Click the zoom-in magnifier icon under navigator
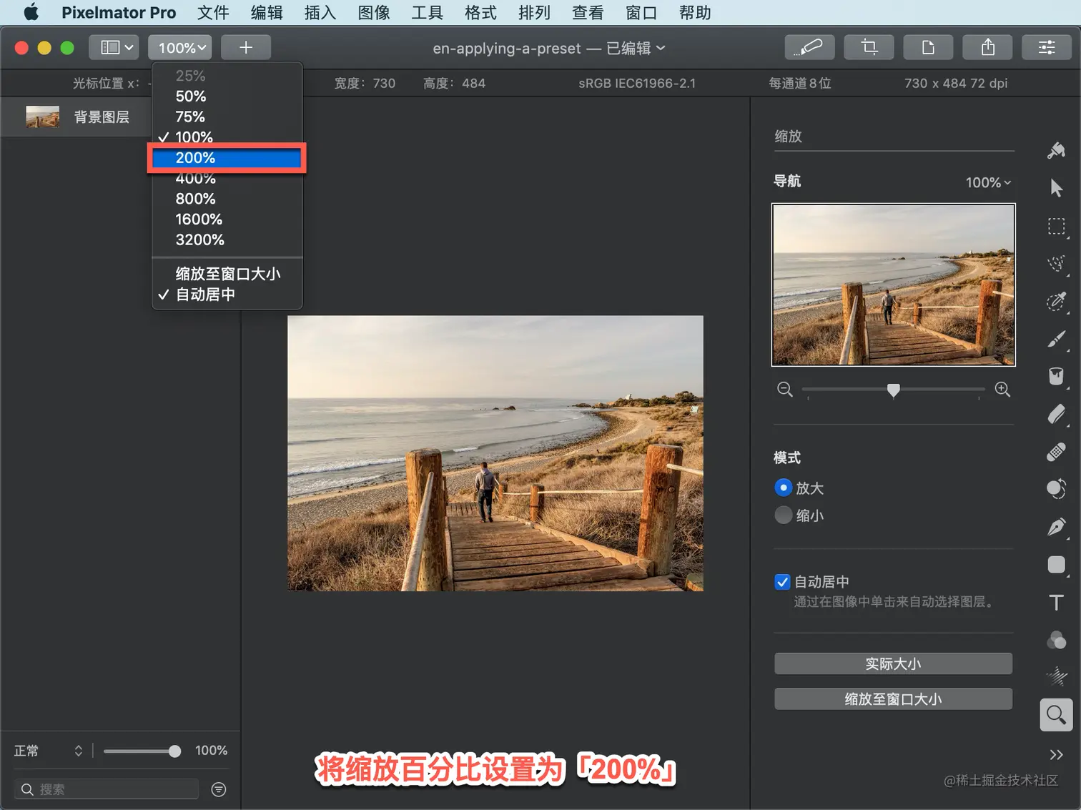This screenshot has width=1081, height=810. point(1002,390)
